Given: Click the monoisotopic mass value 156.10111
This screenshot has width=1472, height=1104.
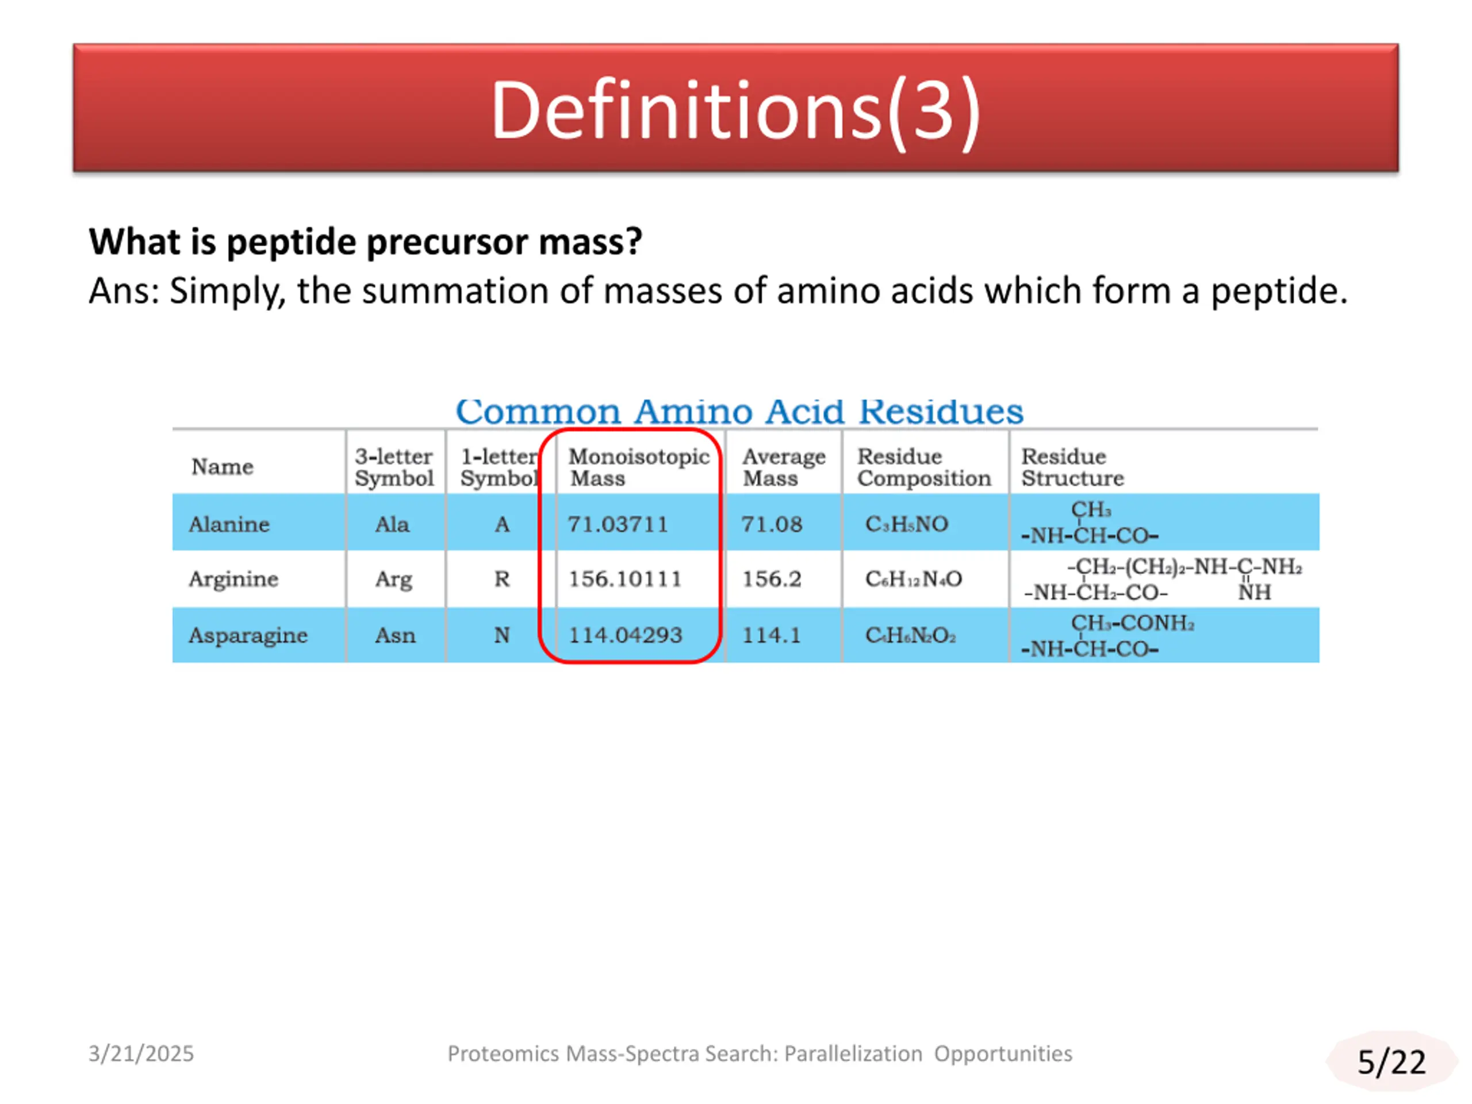Looking at the screenshot, I should 625,579.
